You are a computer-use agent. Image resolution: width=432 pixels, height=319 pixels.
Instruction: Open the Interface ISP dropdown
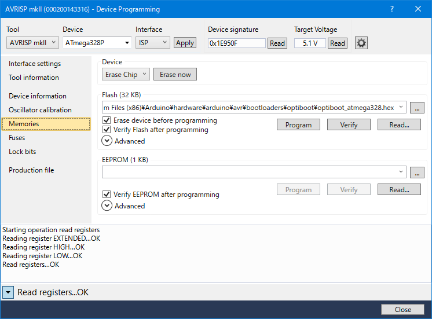[x=153, y=43]
